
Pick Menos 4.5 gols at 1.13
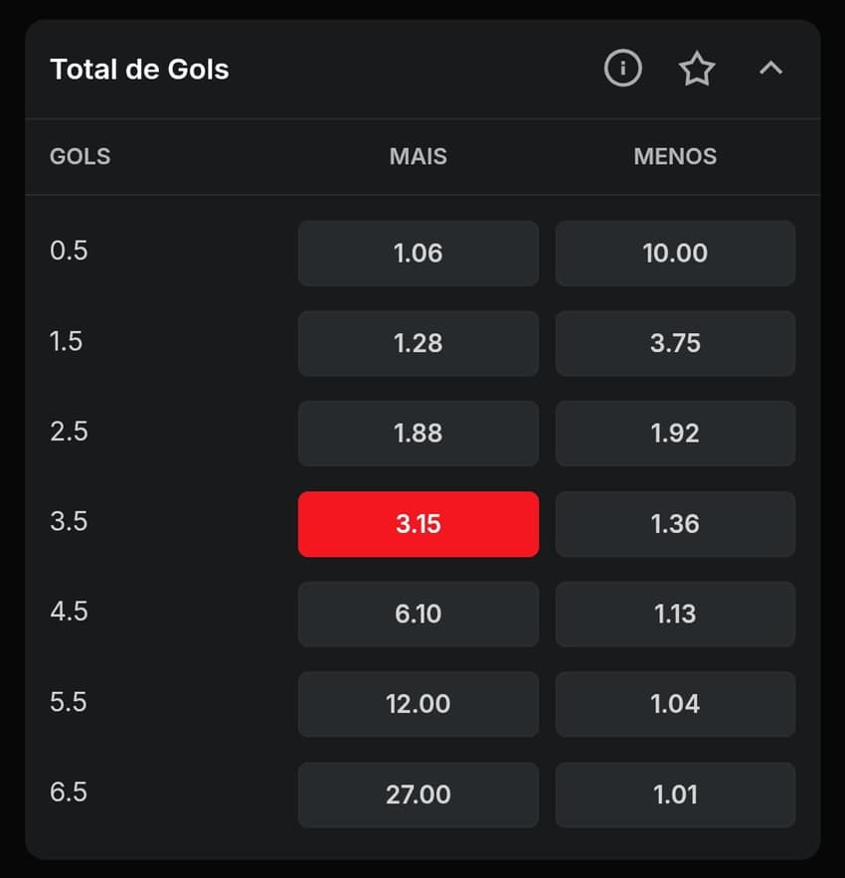click(x=675, y=614)
